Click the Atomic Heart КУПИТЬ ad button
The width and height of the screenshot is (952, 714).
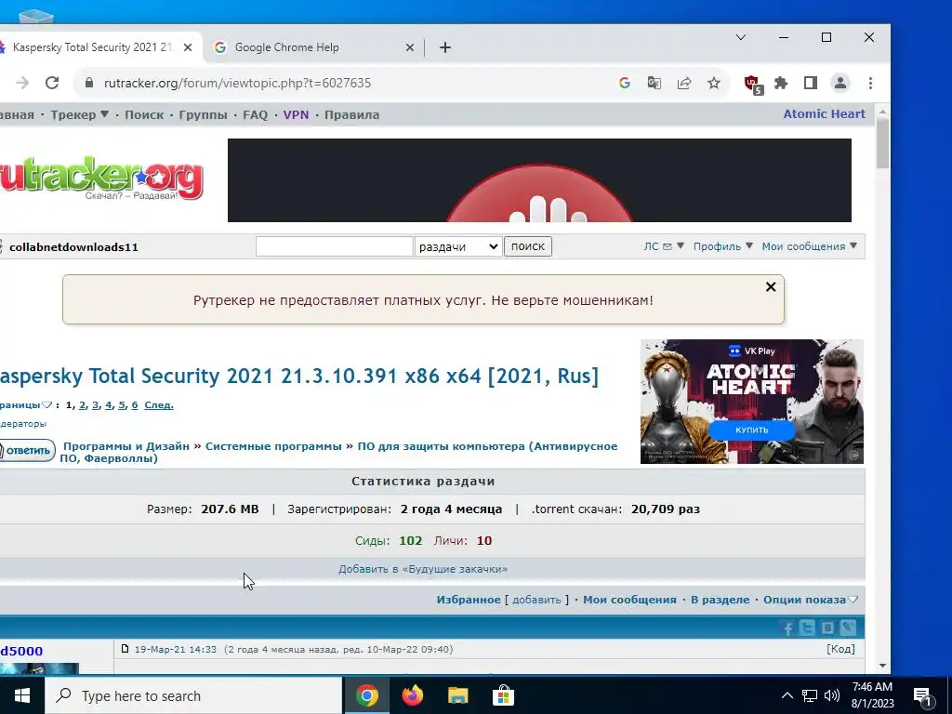[751, 430]
